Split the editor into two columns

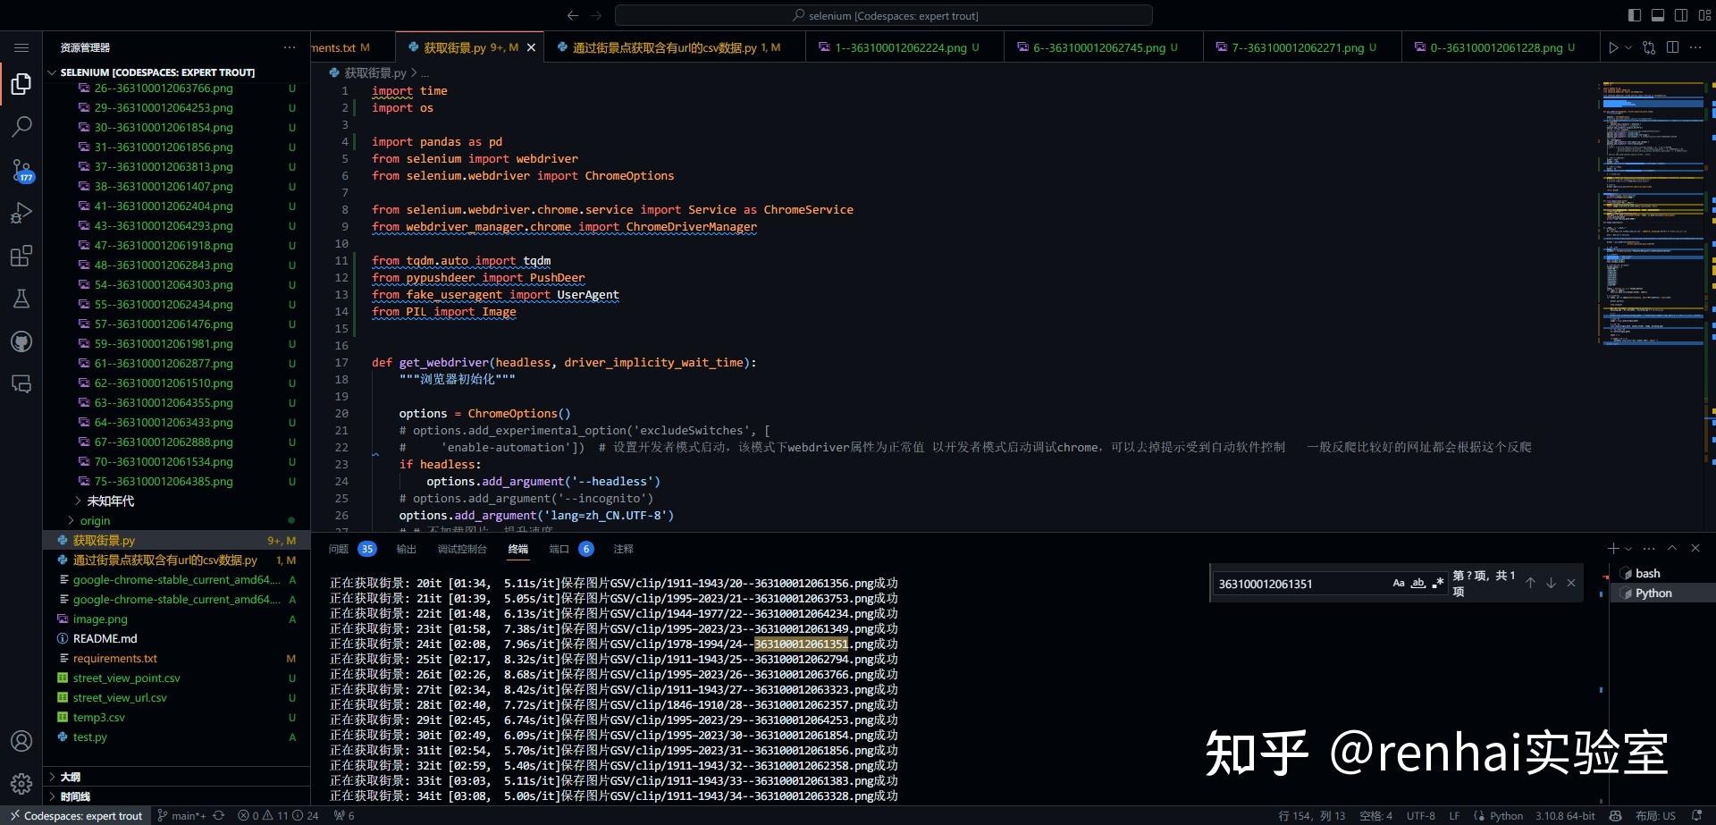1672,47
